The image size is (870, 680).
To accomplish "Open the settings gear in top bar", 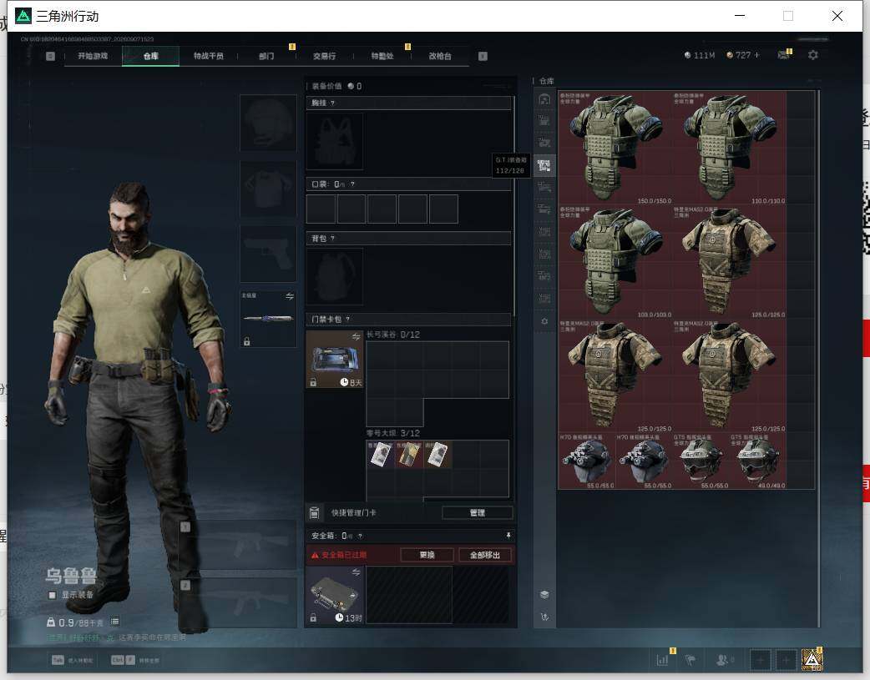I will click(x=813, y=55).
